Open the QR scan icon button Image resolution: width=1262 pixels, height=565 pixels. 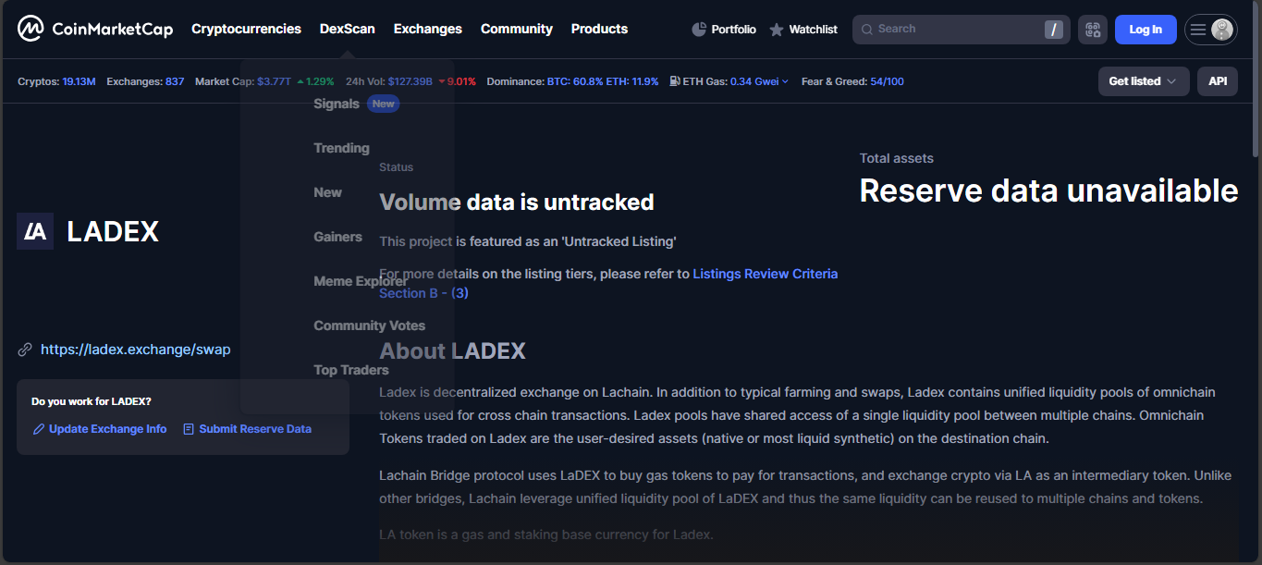point(1093,30)
